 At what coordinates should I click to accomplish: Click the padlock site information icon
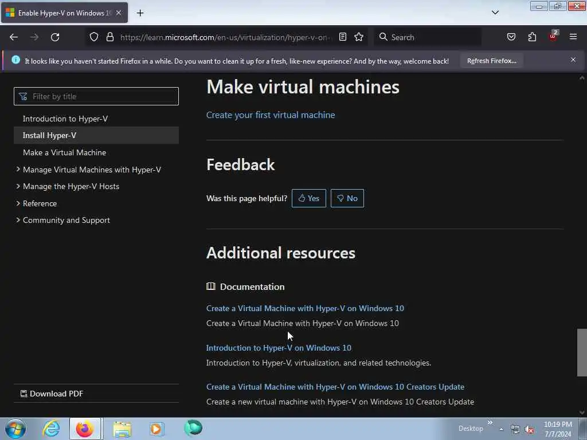[109, 37]
